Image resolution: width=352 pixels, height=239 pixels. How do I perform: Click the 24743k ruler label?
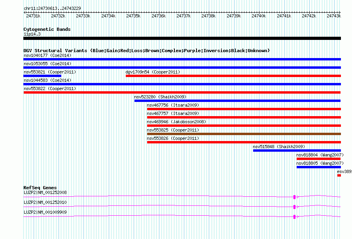tap(334, 16)
